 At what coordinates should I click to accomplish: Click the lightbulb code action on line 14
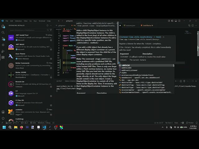tap(64, 63)
